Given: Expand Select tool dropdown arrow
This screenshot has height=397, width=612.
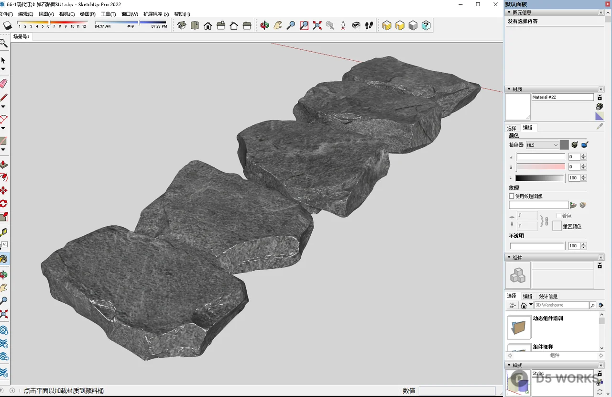Looking at the screenshot, I should pyautogui.click(x=3, y=69).
